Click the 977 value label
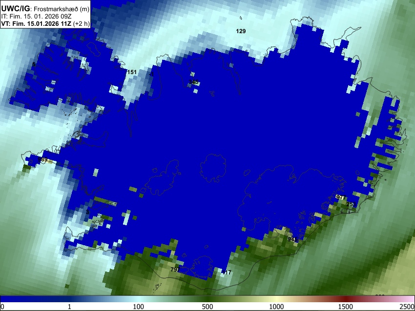The height and width of the screenshot is (311, 415). click(x=341, y=197)
